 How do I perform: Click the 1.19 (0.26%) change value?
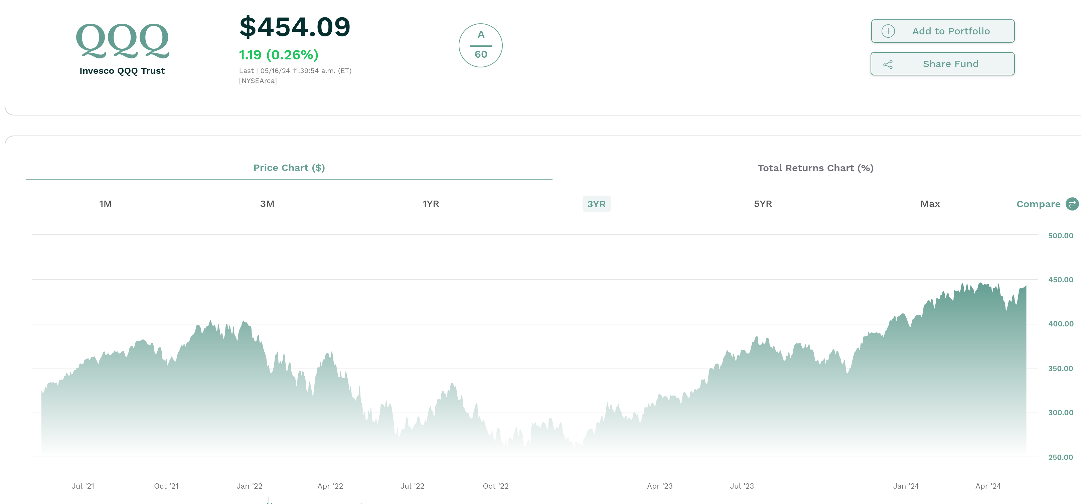tap(279, 55)
